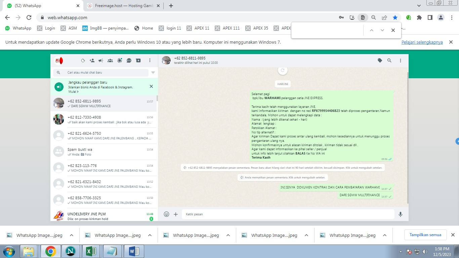Click the chat search field 'Cari atau mulai chat baru'
The height and width of the screenshot is (258, 459).
pyautogui.click(x=101, y=73)
